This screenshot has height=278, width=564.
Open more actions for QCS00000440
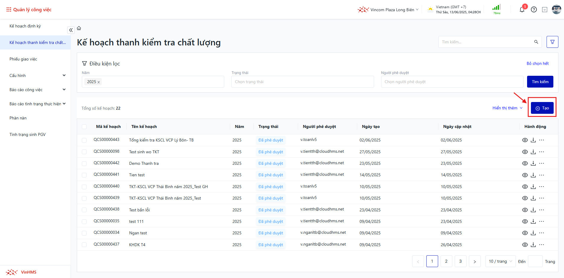pyautogui.click(x=541, y=187)
